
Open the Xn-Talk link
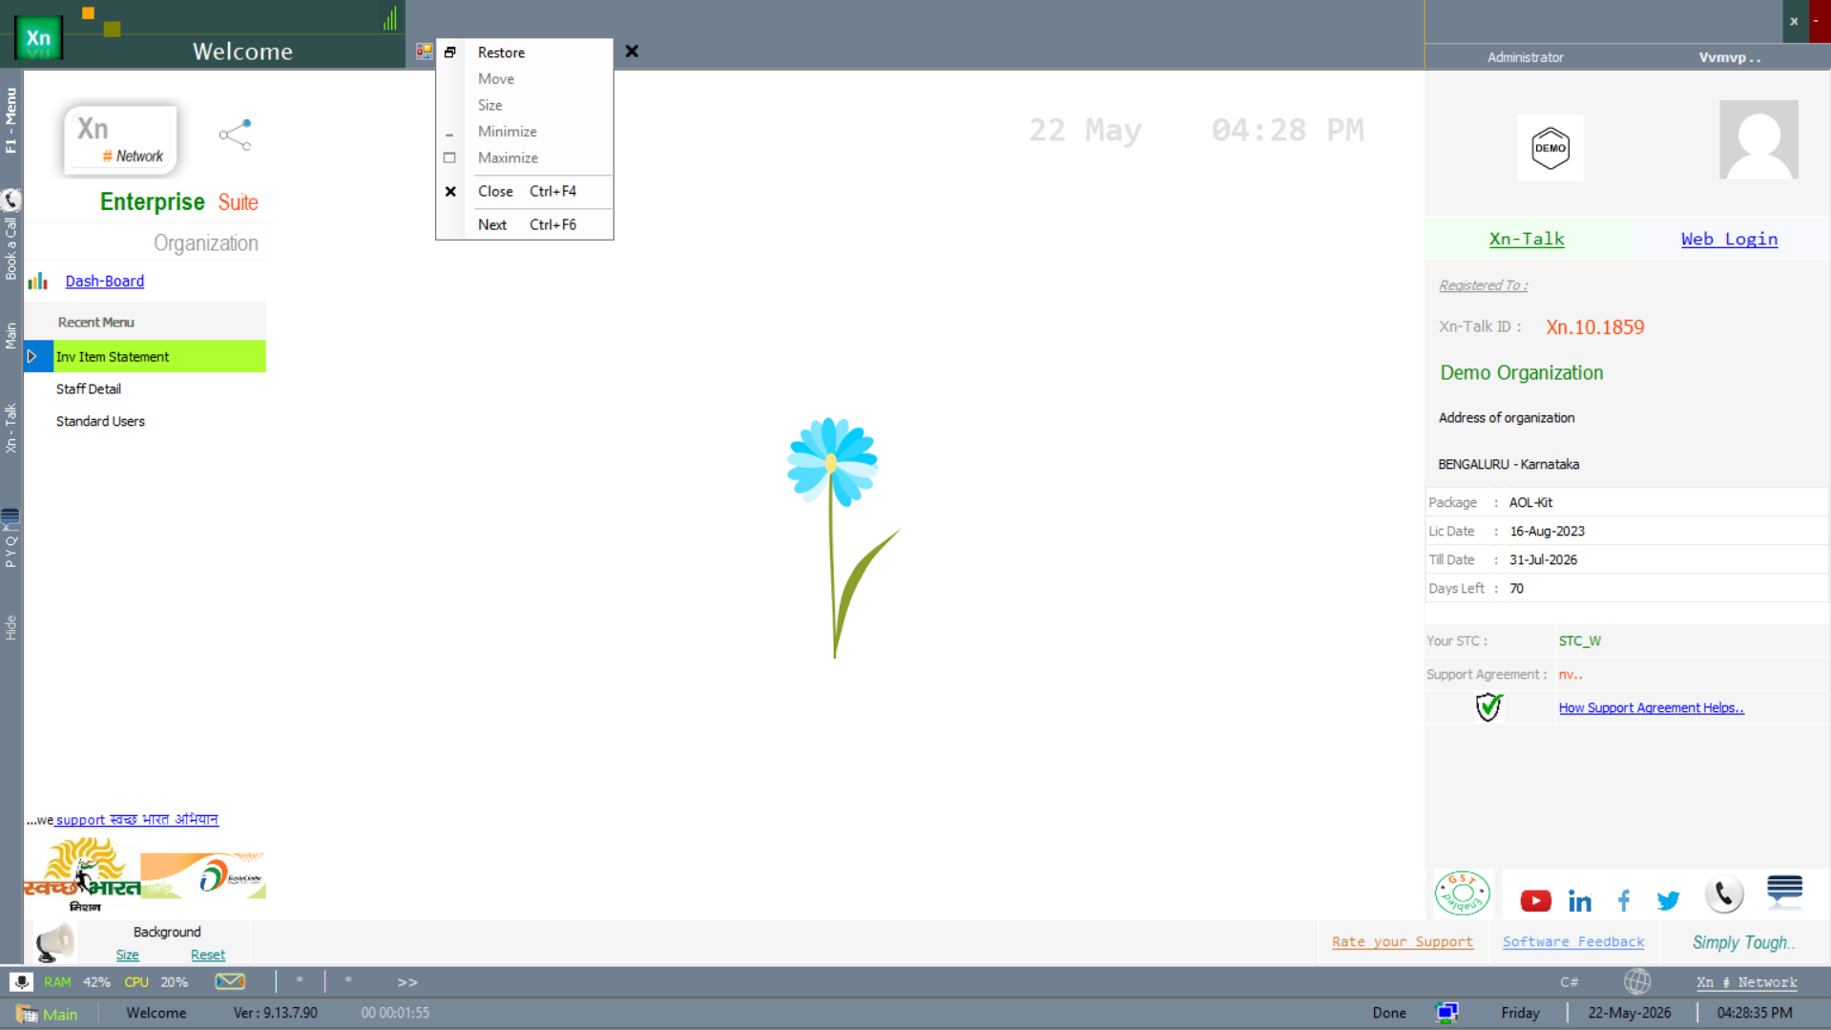click(x=1527, y=239)
